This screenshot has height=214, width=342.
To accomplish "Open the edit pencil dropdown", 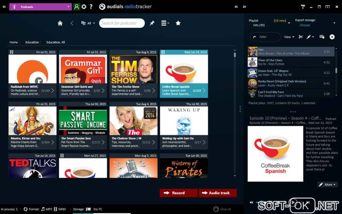I will 310,37.
